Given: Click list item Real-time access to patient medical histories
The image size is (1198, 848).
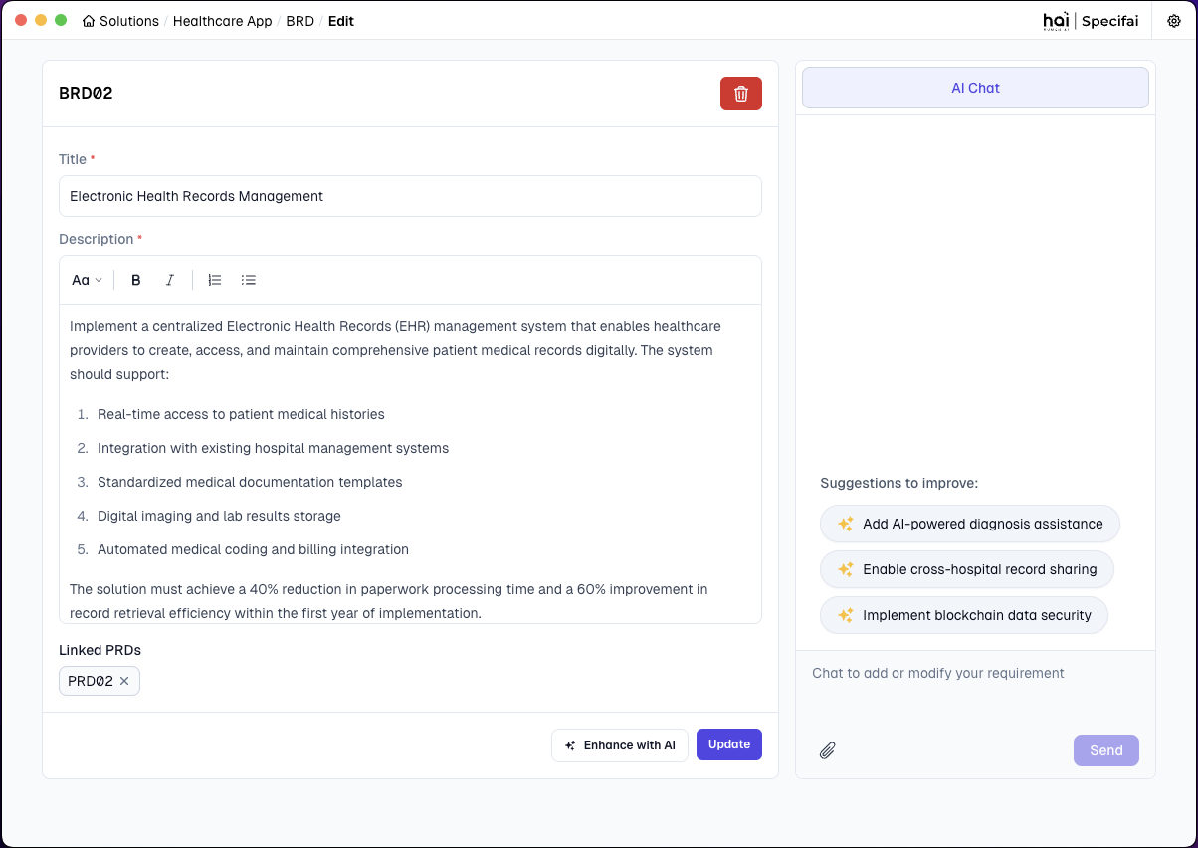Looking at the screenshot, I should click(x=241, y=414).
